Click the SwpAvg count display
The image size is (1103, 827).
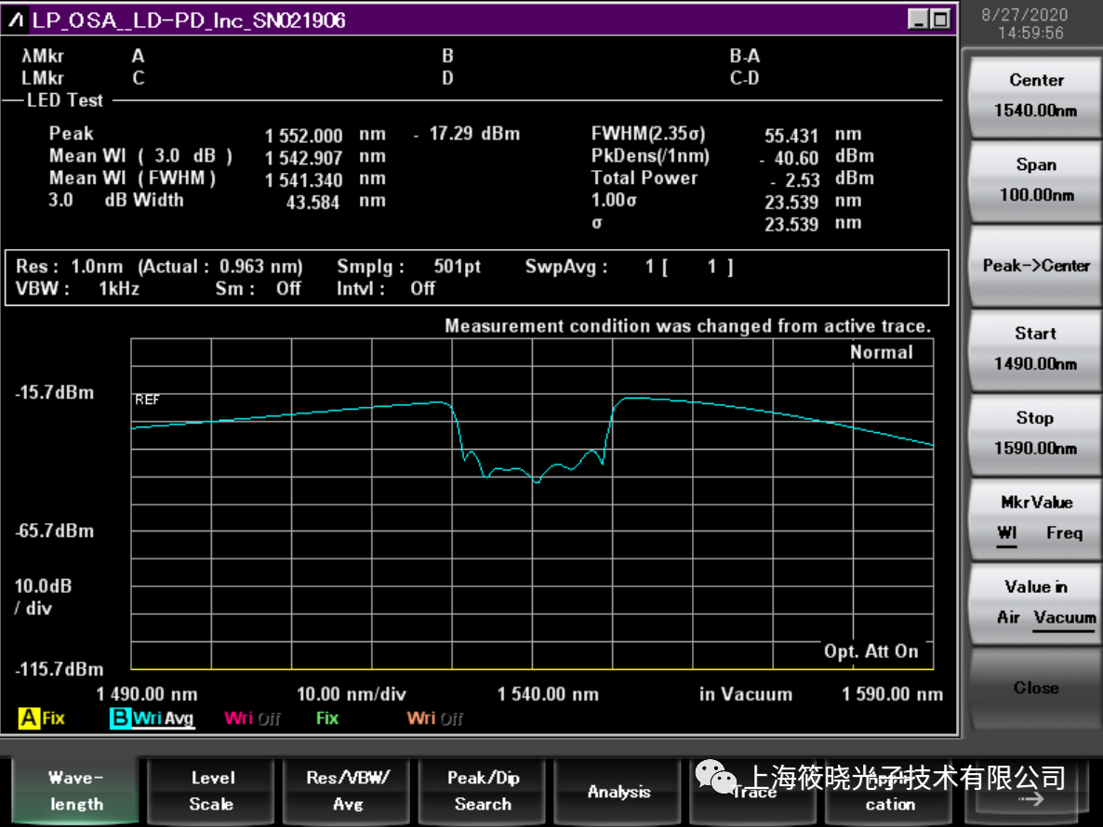(629, 267)
